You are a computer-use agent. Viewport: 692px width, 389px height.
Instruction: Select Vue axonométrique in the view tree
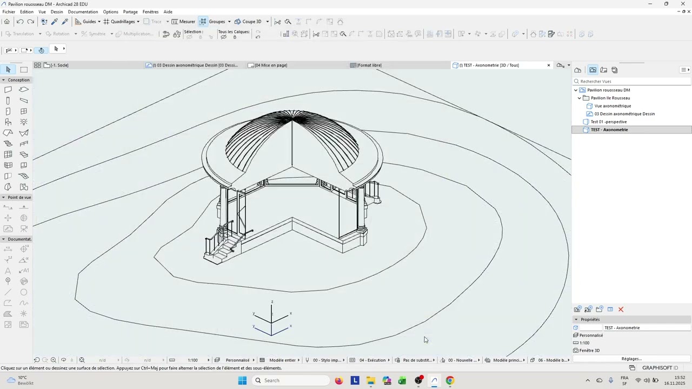613,106
